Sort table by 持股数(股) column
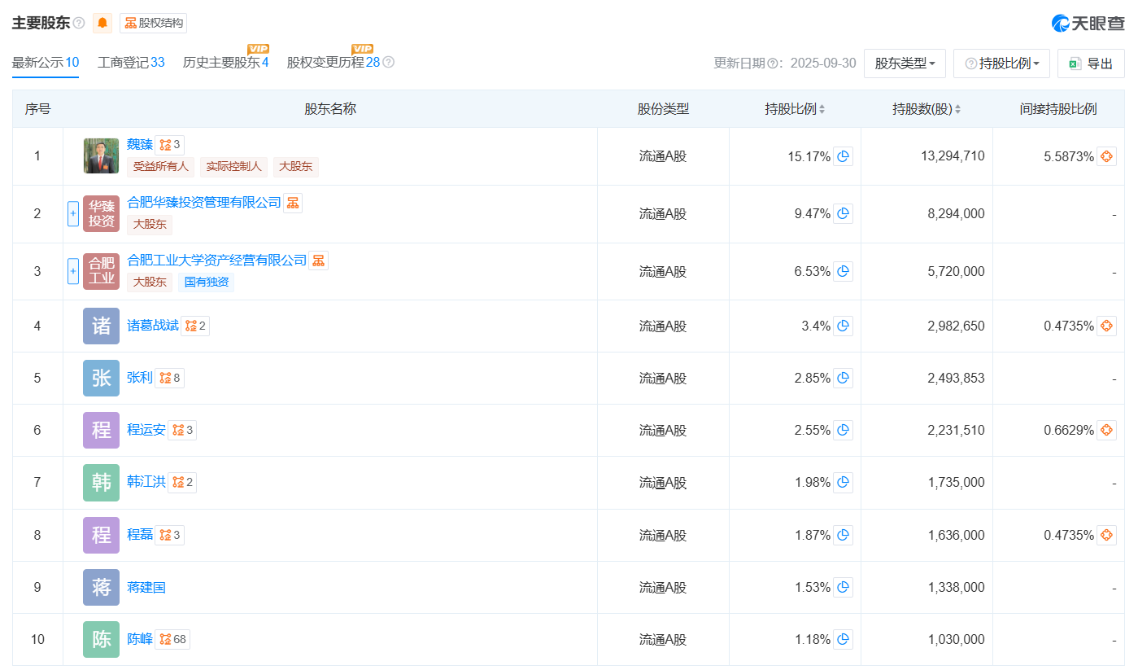 (x=927, y=109)
